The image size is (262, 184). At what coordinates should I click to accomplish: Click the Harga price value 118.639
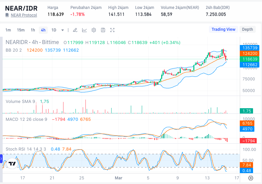56,14
